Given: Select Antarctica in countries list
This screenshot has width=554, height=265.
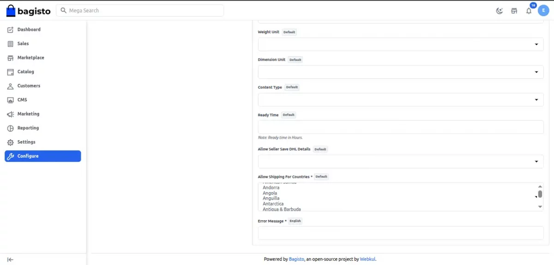Looking at the screenshot, I should tap(273, 204).
